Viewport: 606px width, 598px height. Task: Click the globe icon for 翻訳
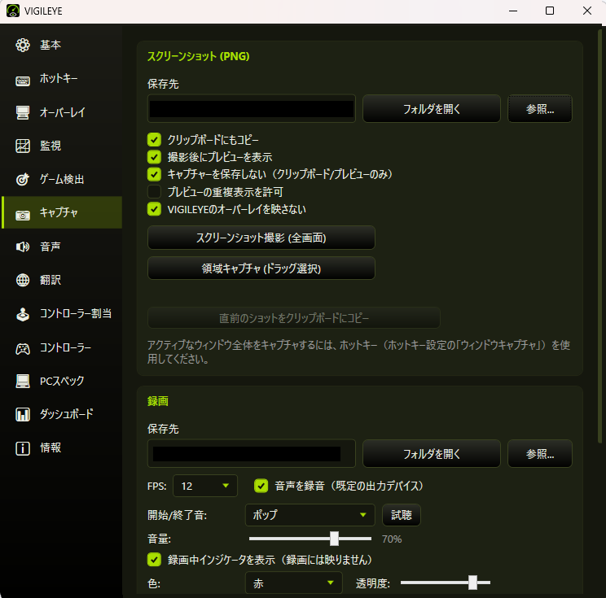coord(23,280)
